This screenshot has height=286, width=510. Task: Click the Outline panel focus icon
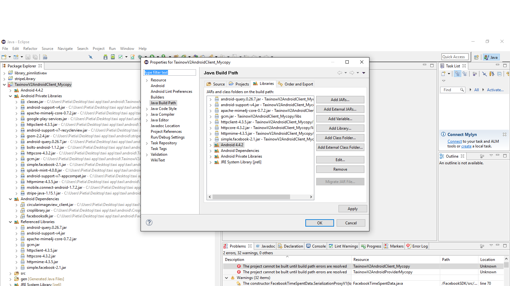pos(482,156)
